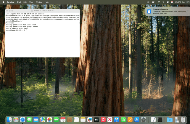190x124 pixels.
Task: Open the Terminal application menu
Action: point(11,2)
